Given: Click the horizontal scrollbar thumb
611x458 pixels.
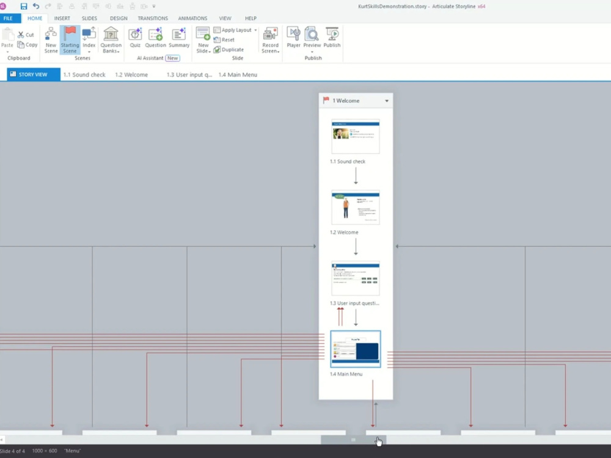Looking at the screenshot, I should [x=353, y=440].
